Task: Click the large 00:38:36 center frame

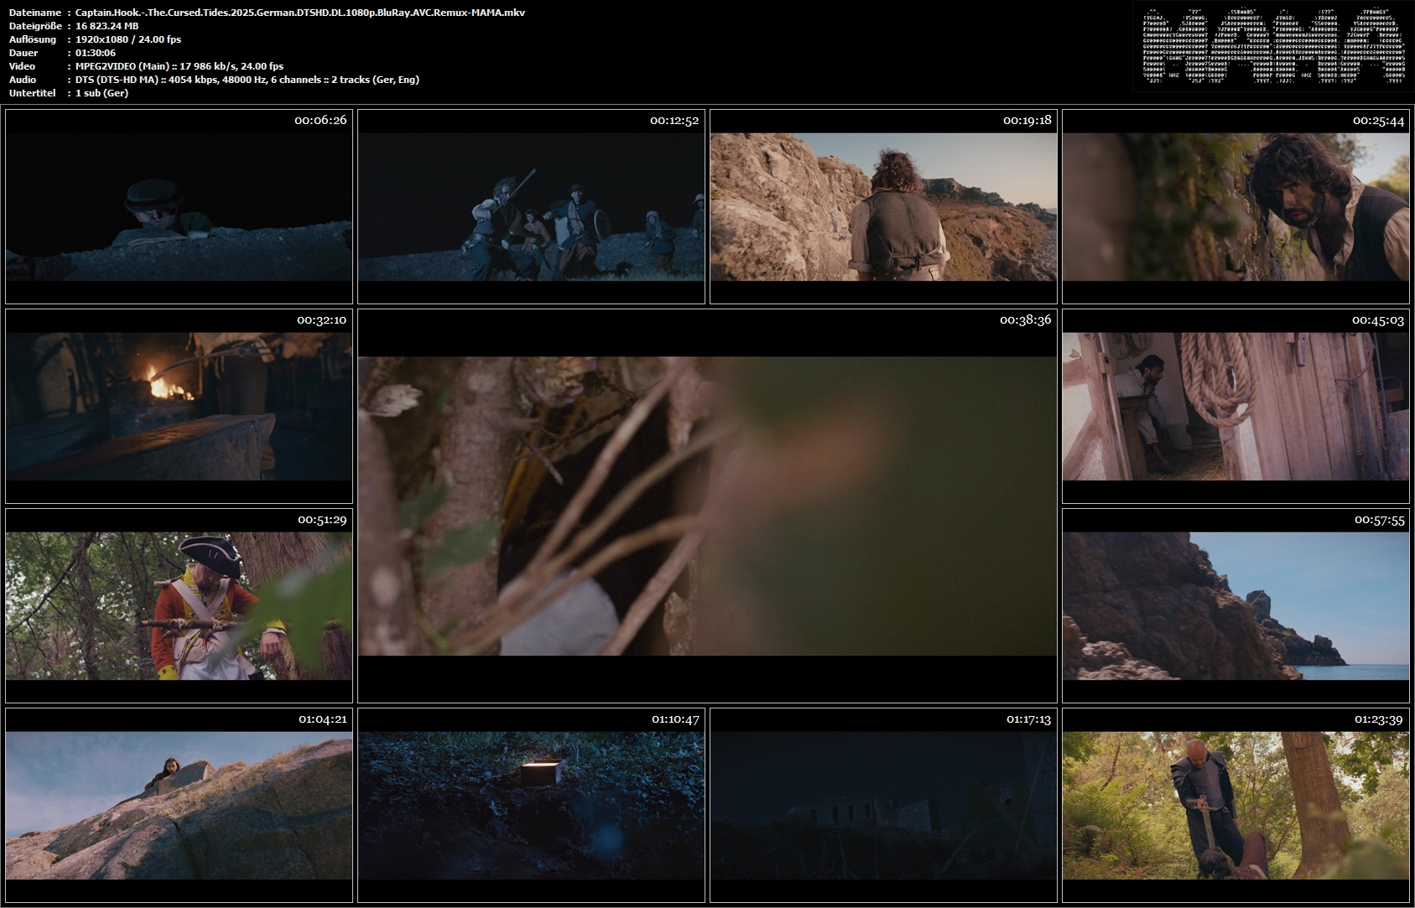Action: (x=707, y=506)
